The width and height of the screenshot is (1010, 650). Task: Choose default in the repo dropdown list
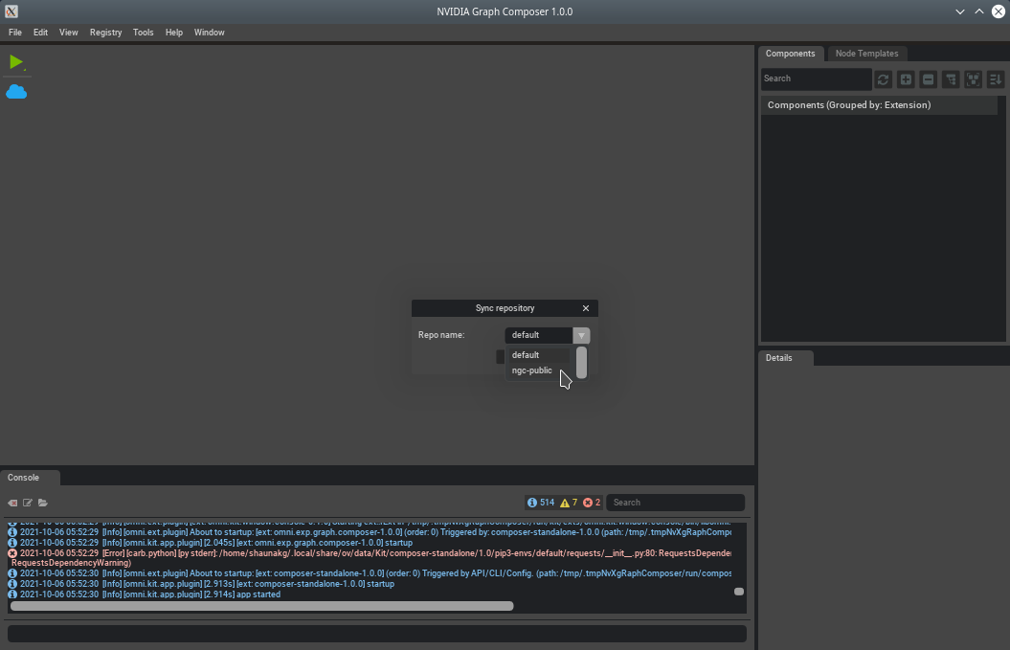click(x=526, y=355)
